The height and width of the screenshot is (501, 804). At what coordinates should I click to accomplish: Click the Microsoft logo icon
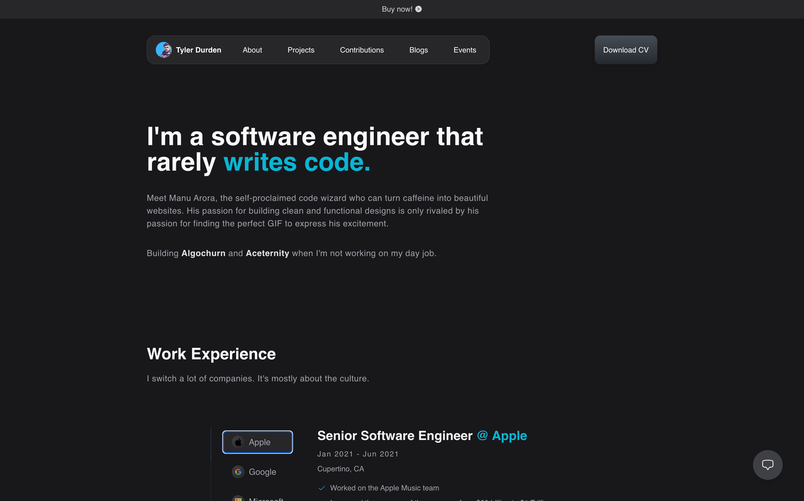(x=238, y=498)
